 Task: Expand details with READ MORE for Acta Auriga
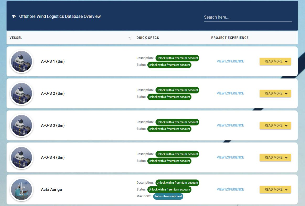tap(275, 189)
